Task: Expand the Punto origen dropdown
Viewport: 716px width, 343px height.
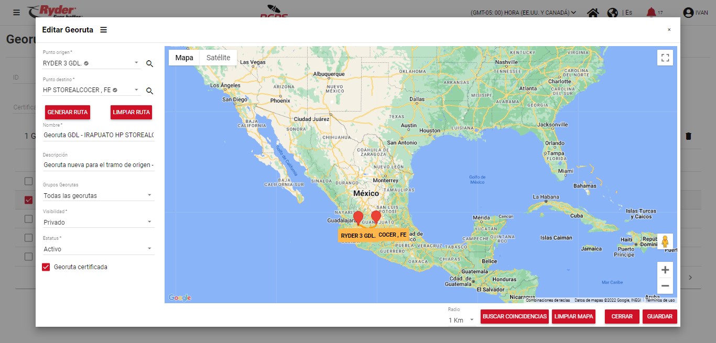Action: click(x=136, y=63)
